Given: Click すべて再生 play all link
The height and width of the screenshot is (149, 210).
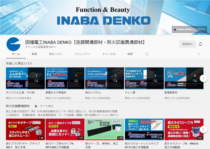Looking at the screenshot, I should pos(47,106).
